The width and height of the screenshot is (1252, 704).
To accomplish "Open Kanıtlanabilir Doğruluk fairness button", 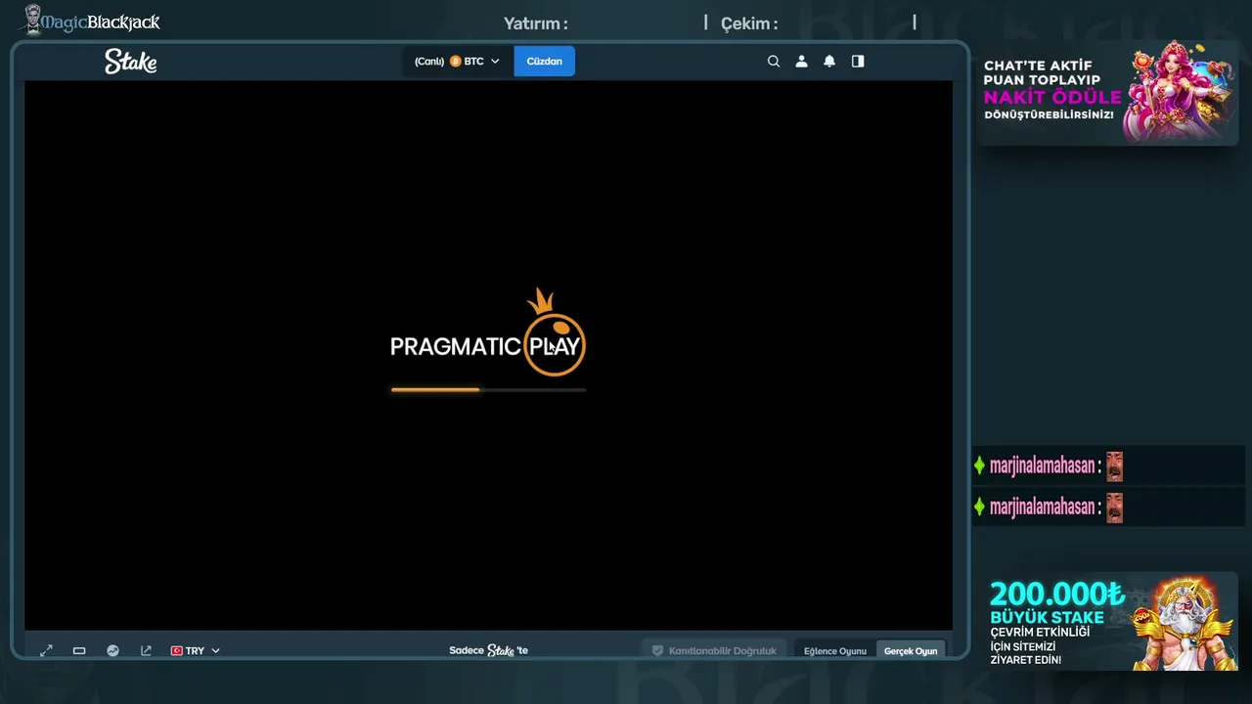I will click(x=714, y=651).
